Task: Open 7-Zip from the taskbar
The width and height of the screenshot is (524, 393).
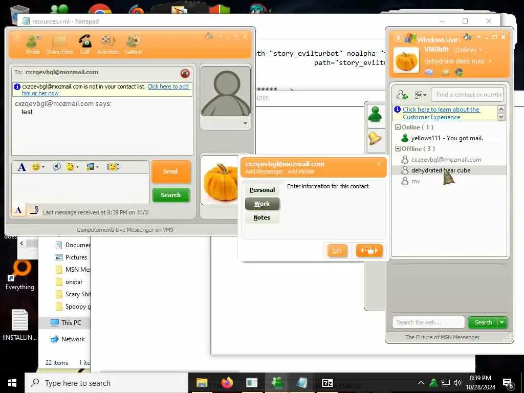Action: coord(327,383)
